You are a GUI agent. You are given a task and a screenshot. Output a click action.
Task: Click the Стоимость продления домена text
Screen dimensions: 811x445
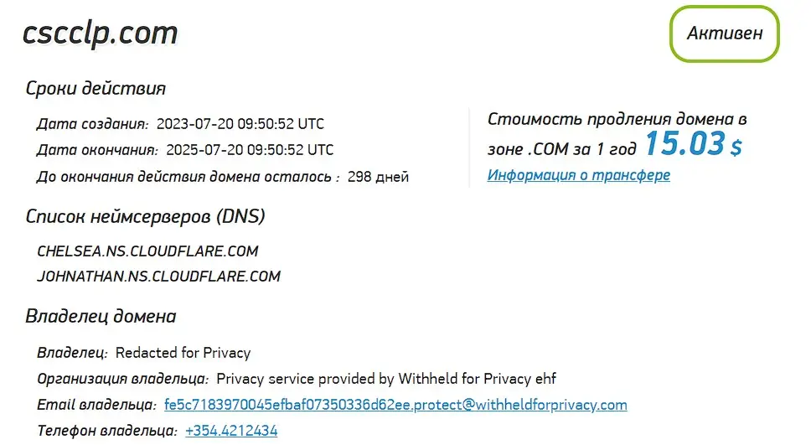click(x=617, y=120)
